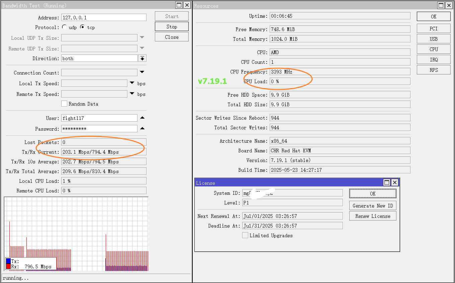Click the Start button in Bandwidth Test
Image resolution: width=455 pixels, height=283 pixels.
172,16
